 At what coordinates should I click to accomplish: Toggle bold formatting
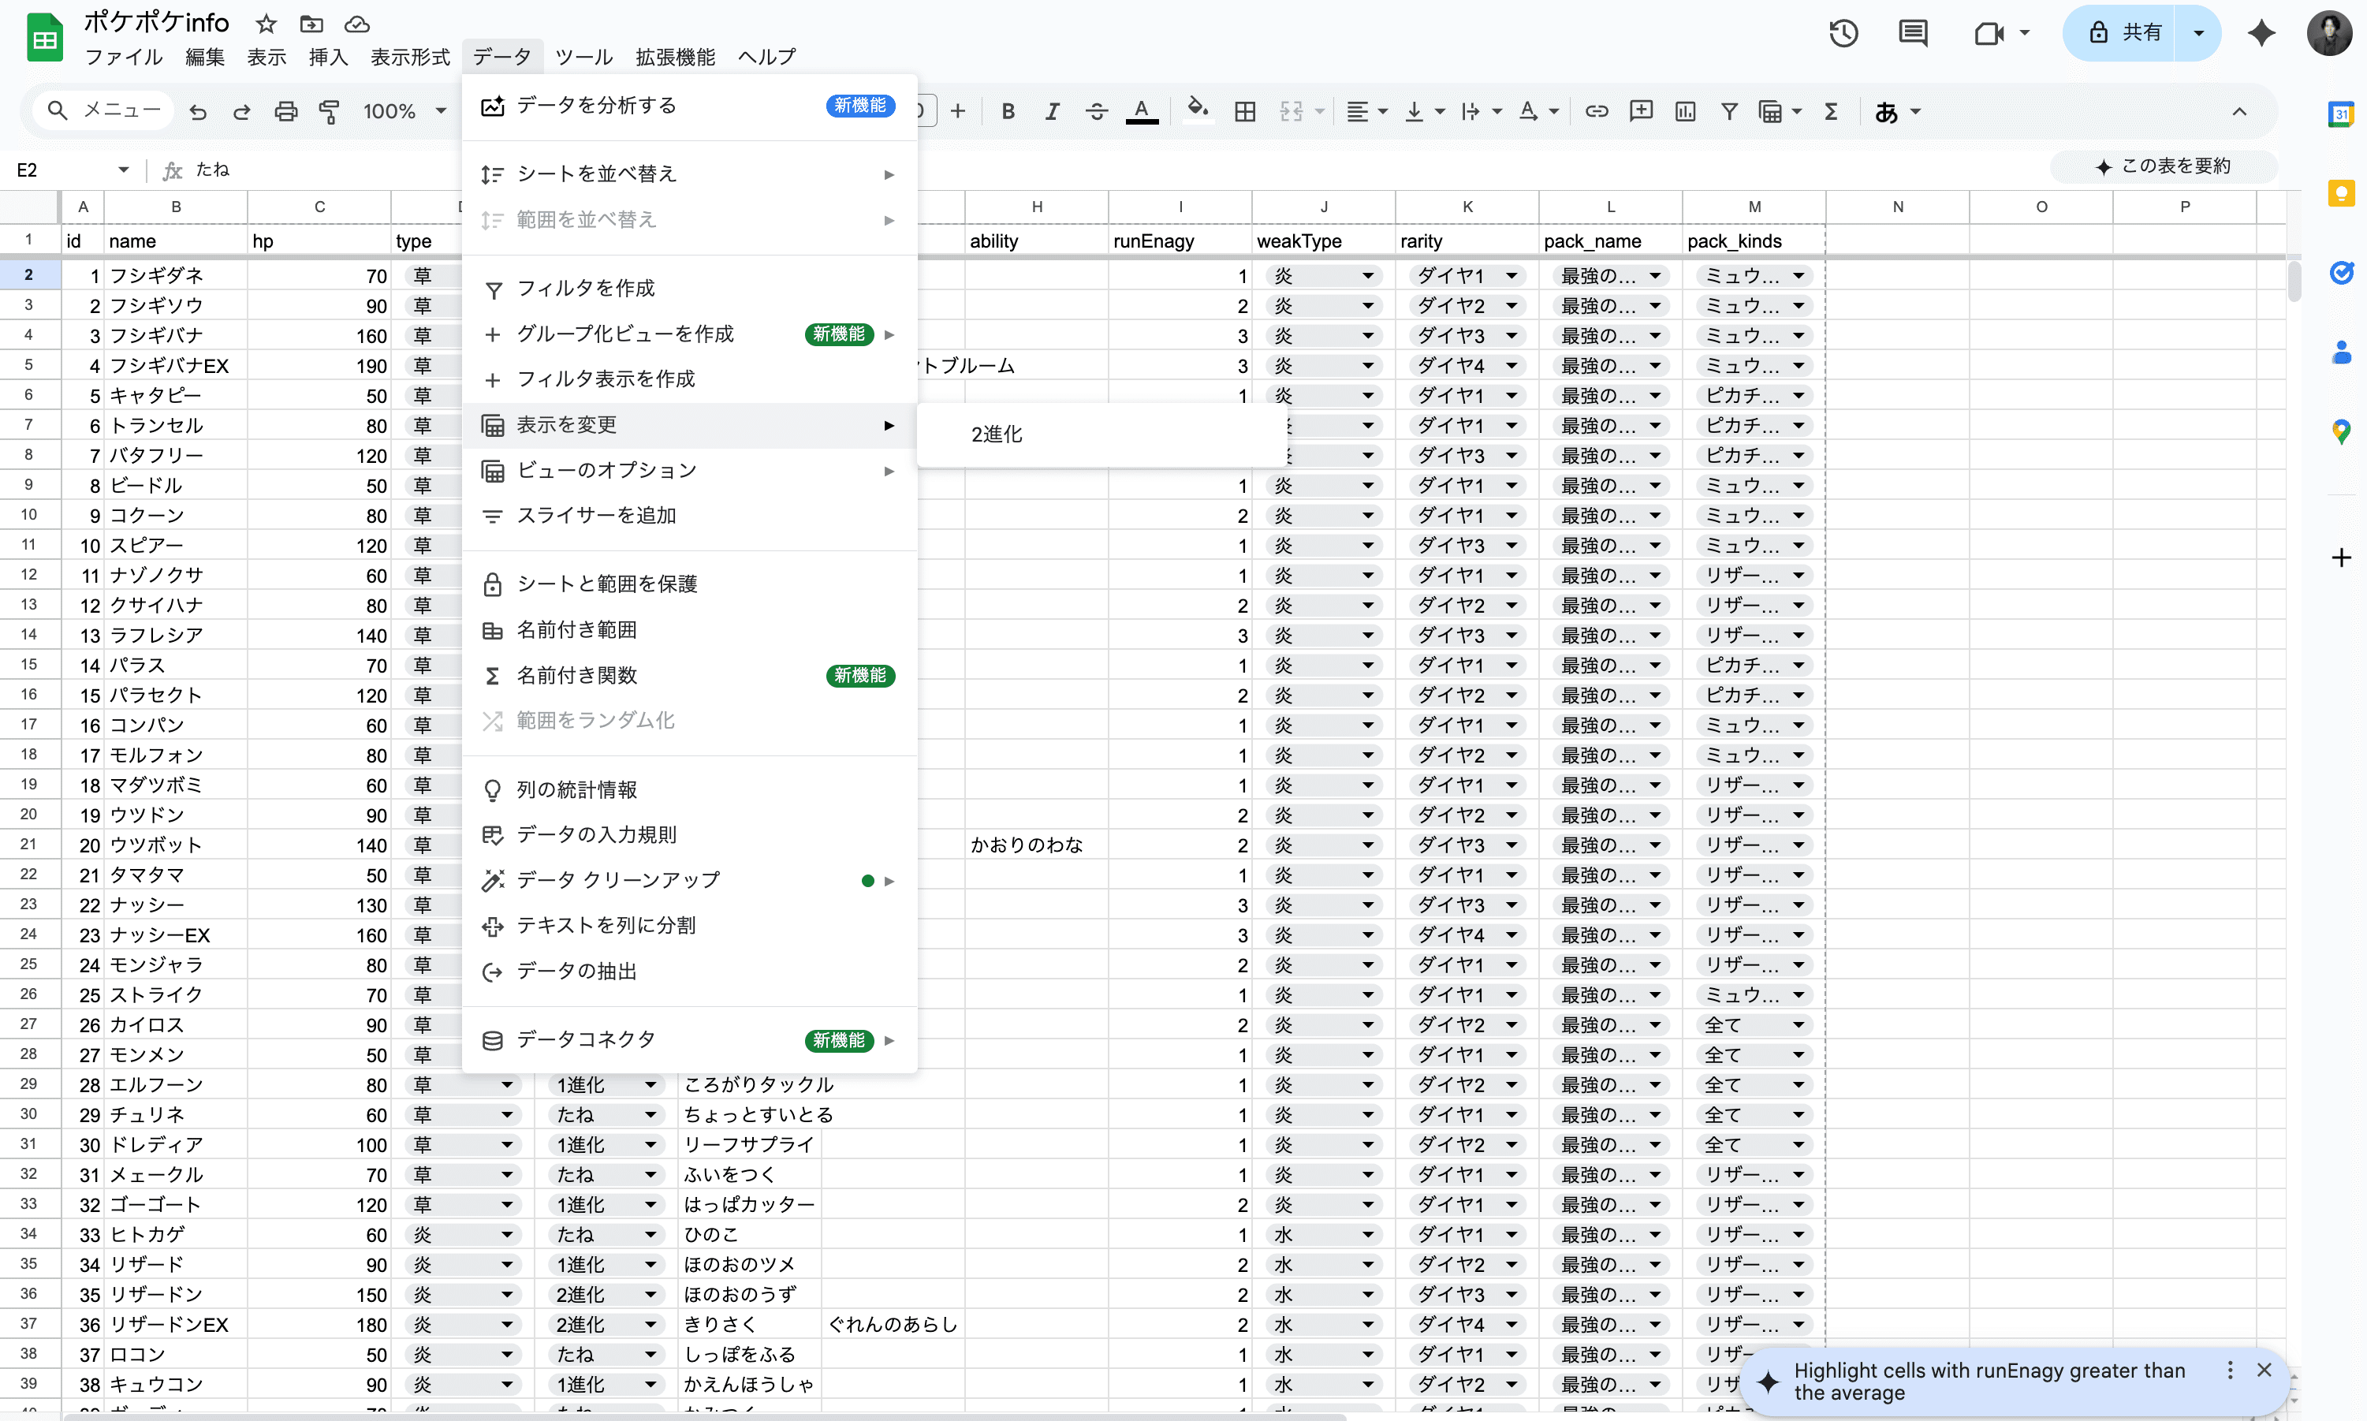point(1008,112)
